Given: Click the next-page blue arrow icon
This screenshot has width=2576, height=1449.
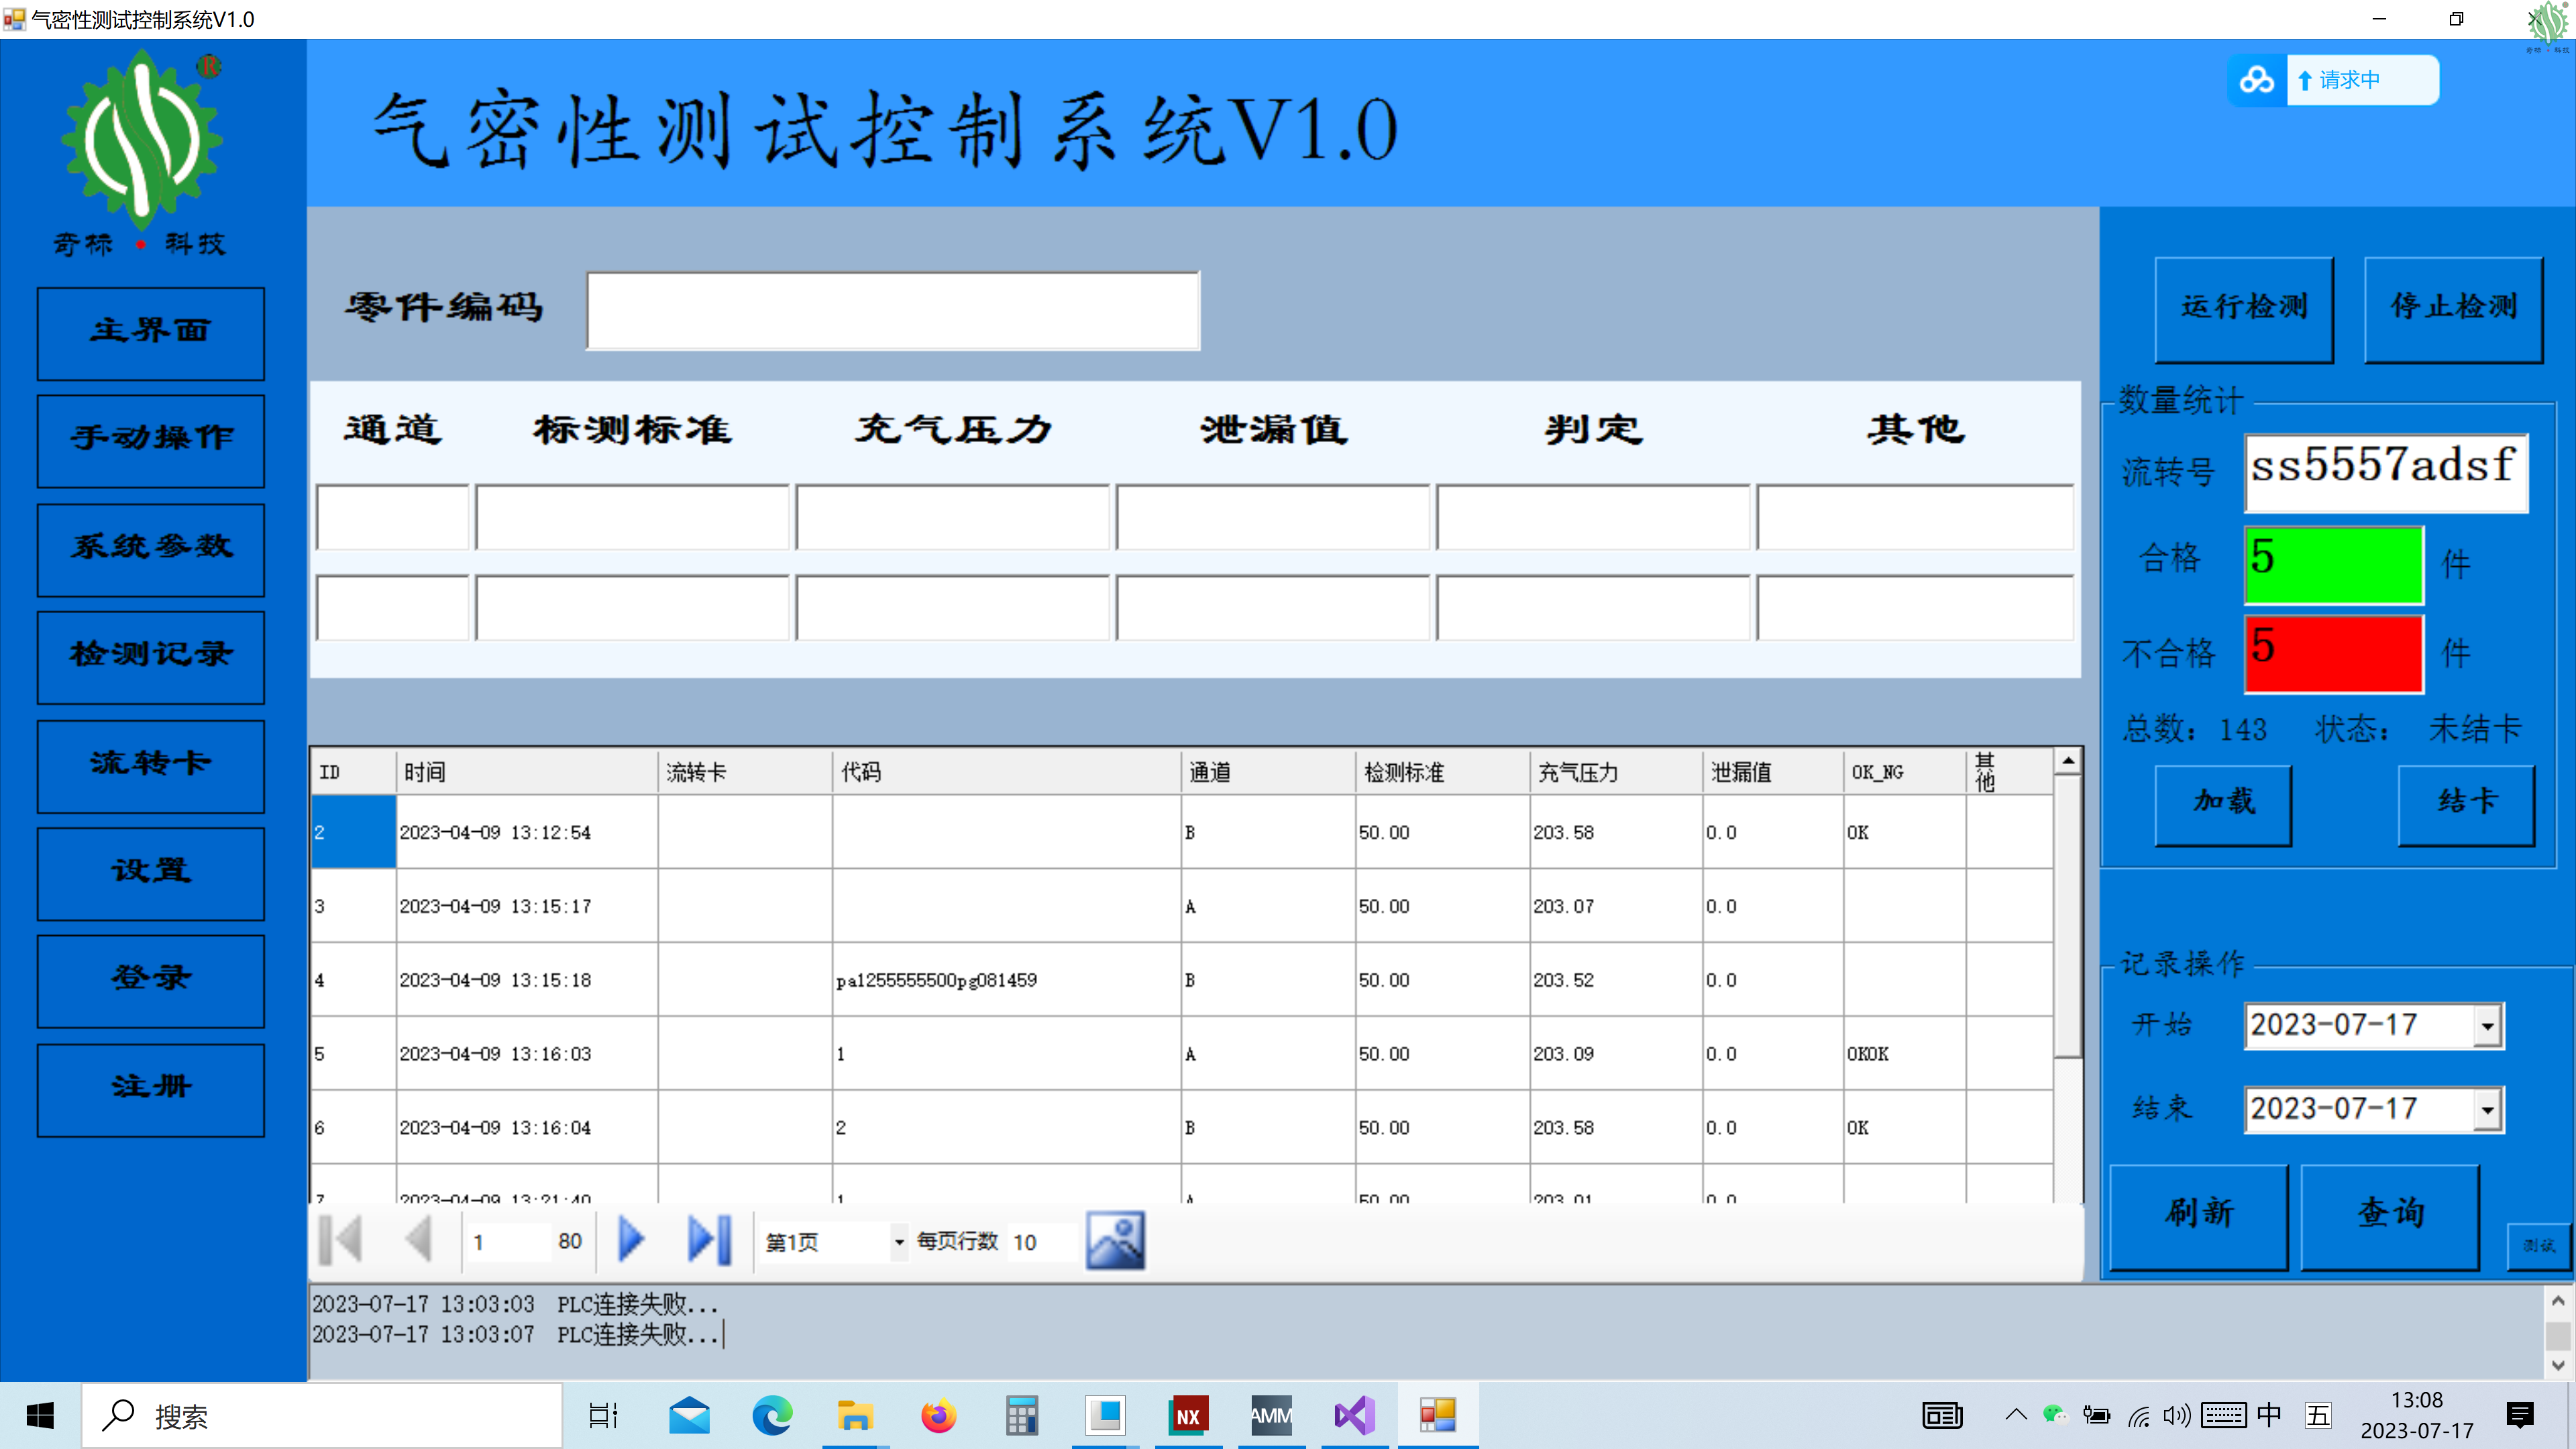Looking at the screenshot, I should click(631, 1240).
